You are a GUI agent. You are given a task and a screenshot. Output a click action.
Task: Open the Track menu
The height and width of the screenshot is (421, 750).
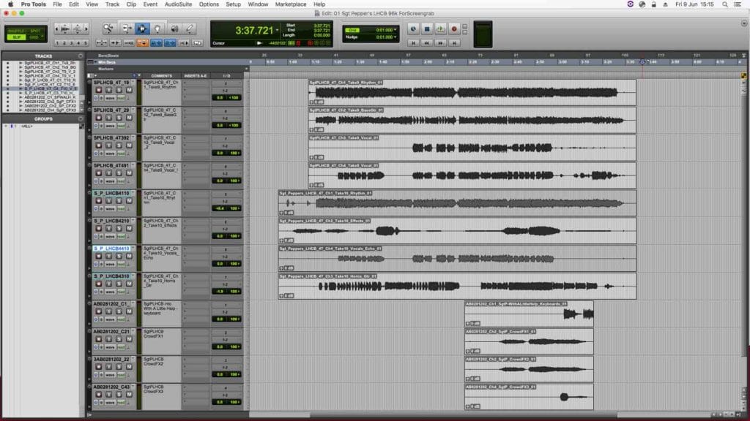click(112, 4)
